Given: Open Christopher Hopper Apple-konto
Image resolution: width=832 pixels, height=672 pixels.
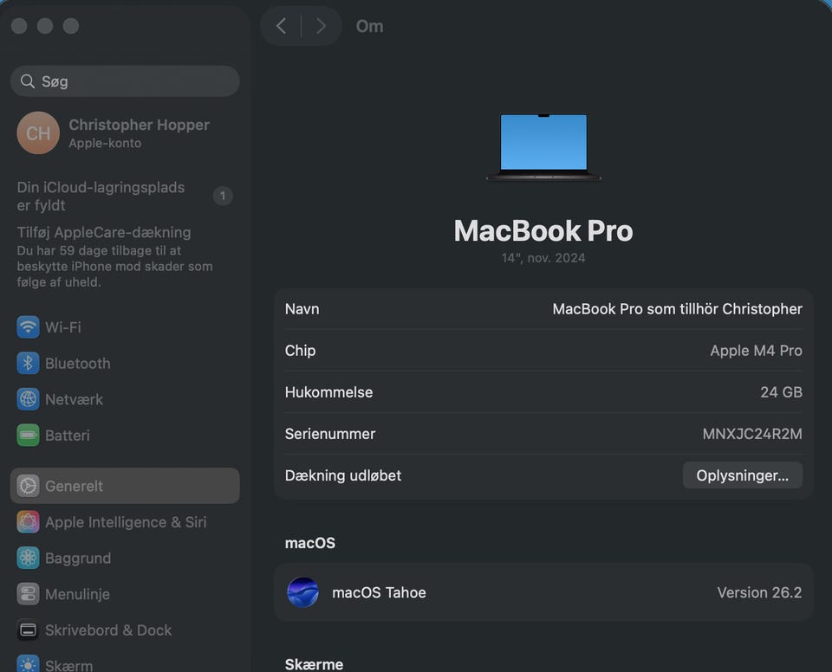Looking at the screenshot, I should (125, 132).
